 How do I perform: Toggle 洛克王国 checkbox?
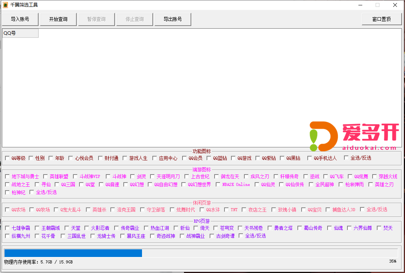coord(113,210)
